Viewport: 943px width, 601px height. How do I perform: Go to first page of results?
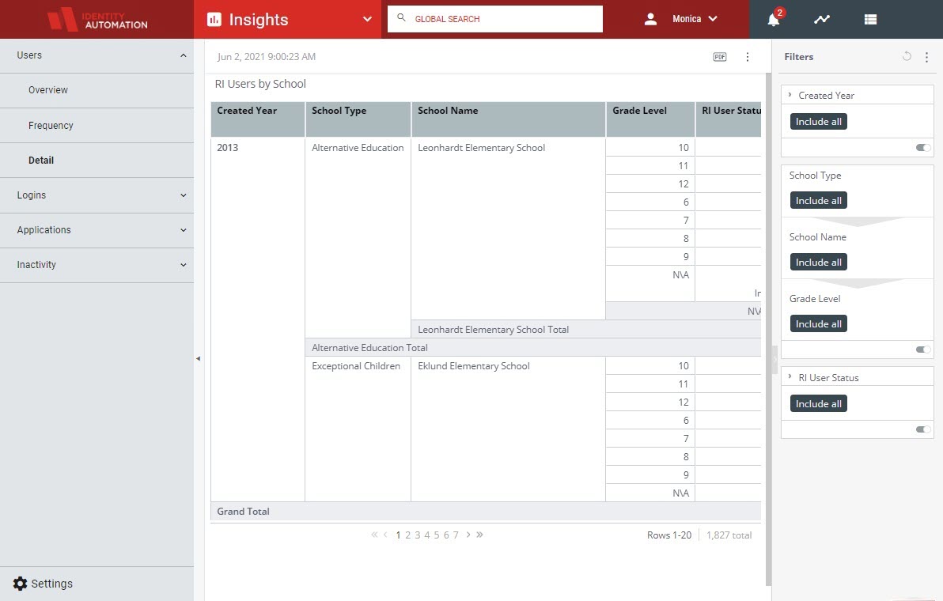coord(374,535)
